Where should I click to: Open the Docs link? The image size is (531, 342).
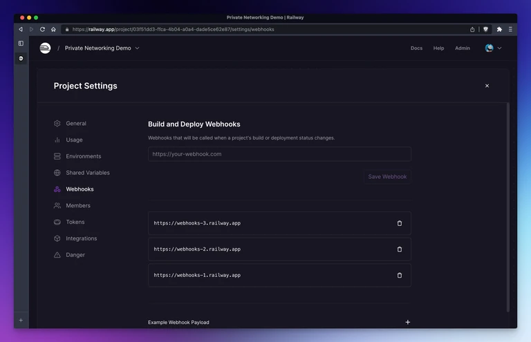point(416,48)
